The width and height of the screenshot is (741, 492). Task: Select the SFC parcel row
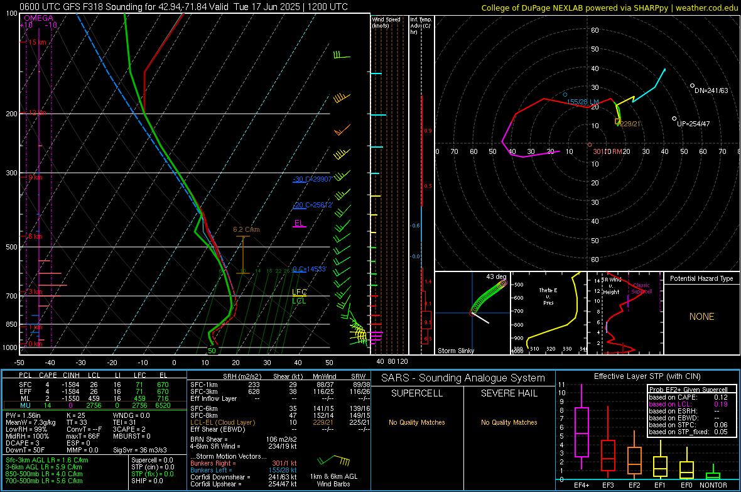point(94,385)
